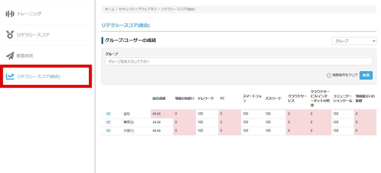Click the clear-conditions X icon
Screen dimensions: 381x173
tap(329, 75)
